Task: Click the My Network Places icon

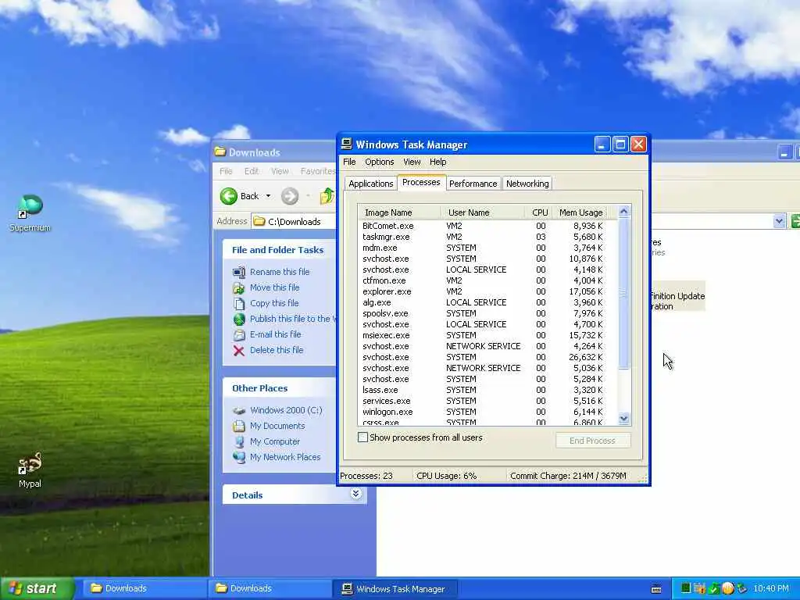Action: 239,457
